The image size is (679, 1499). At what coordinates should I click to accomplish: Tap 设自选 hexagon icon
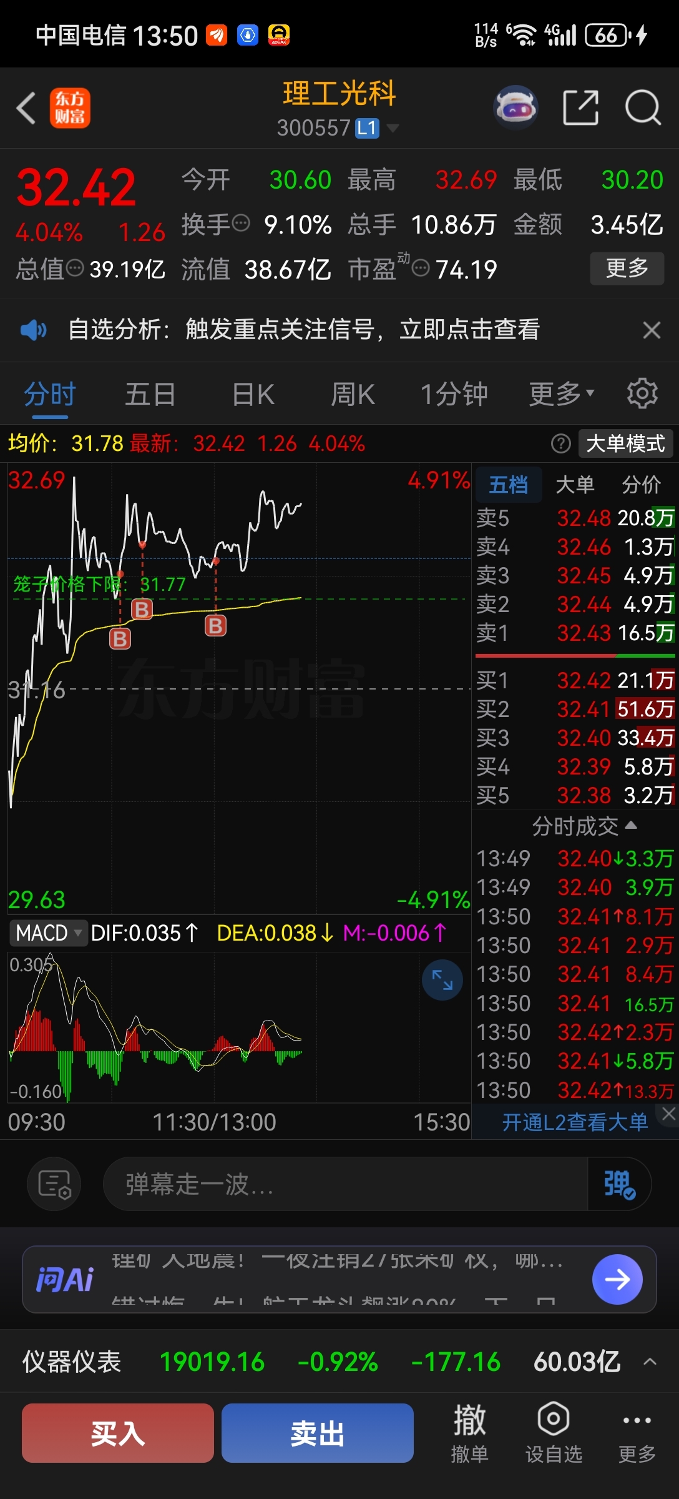click(554, 1432)
